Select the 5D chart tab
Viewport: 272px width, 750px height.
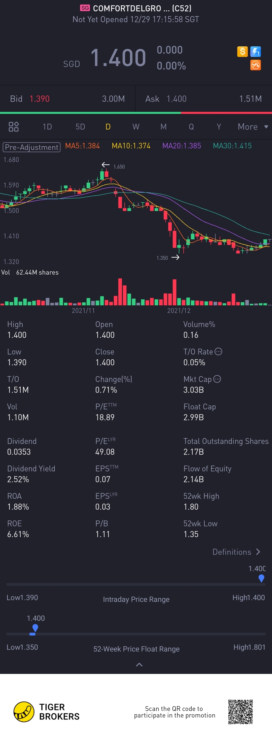(80, 127)
